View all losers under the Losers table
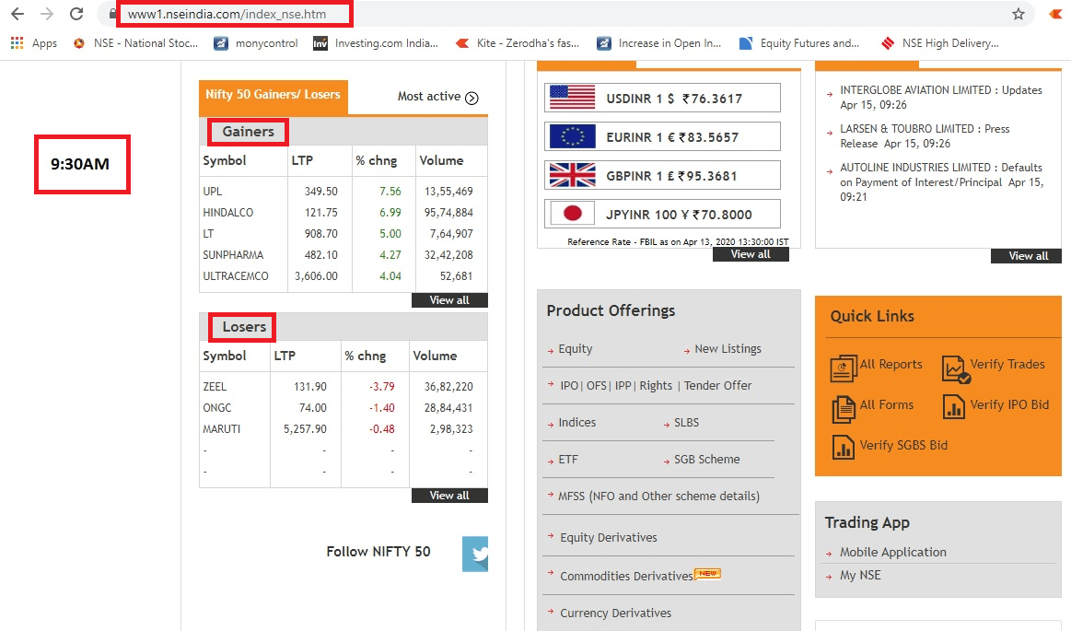 [449, 495]
